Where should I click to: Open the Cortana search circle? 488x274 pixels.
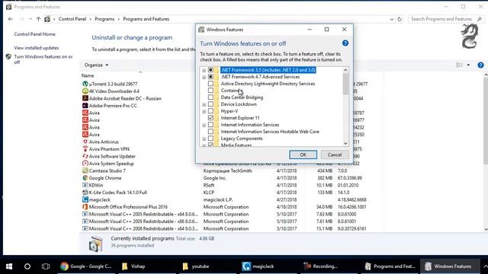coord(27,266)
